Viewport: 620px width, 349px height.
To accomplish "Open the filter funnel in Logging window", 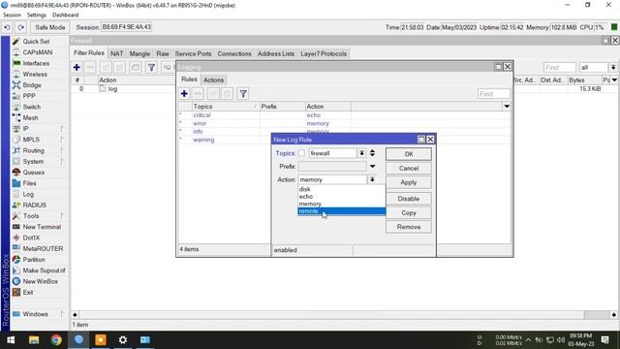I will click(243, 94).
